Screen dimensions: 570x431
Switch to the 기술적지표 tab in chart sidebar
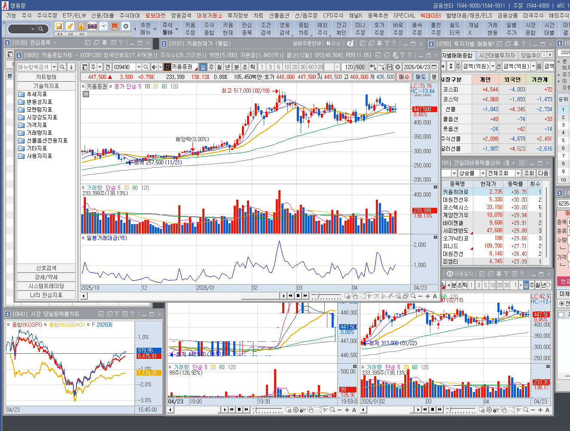pyautogui.click(x=46, y=86)
